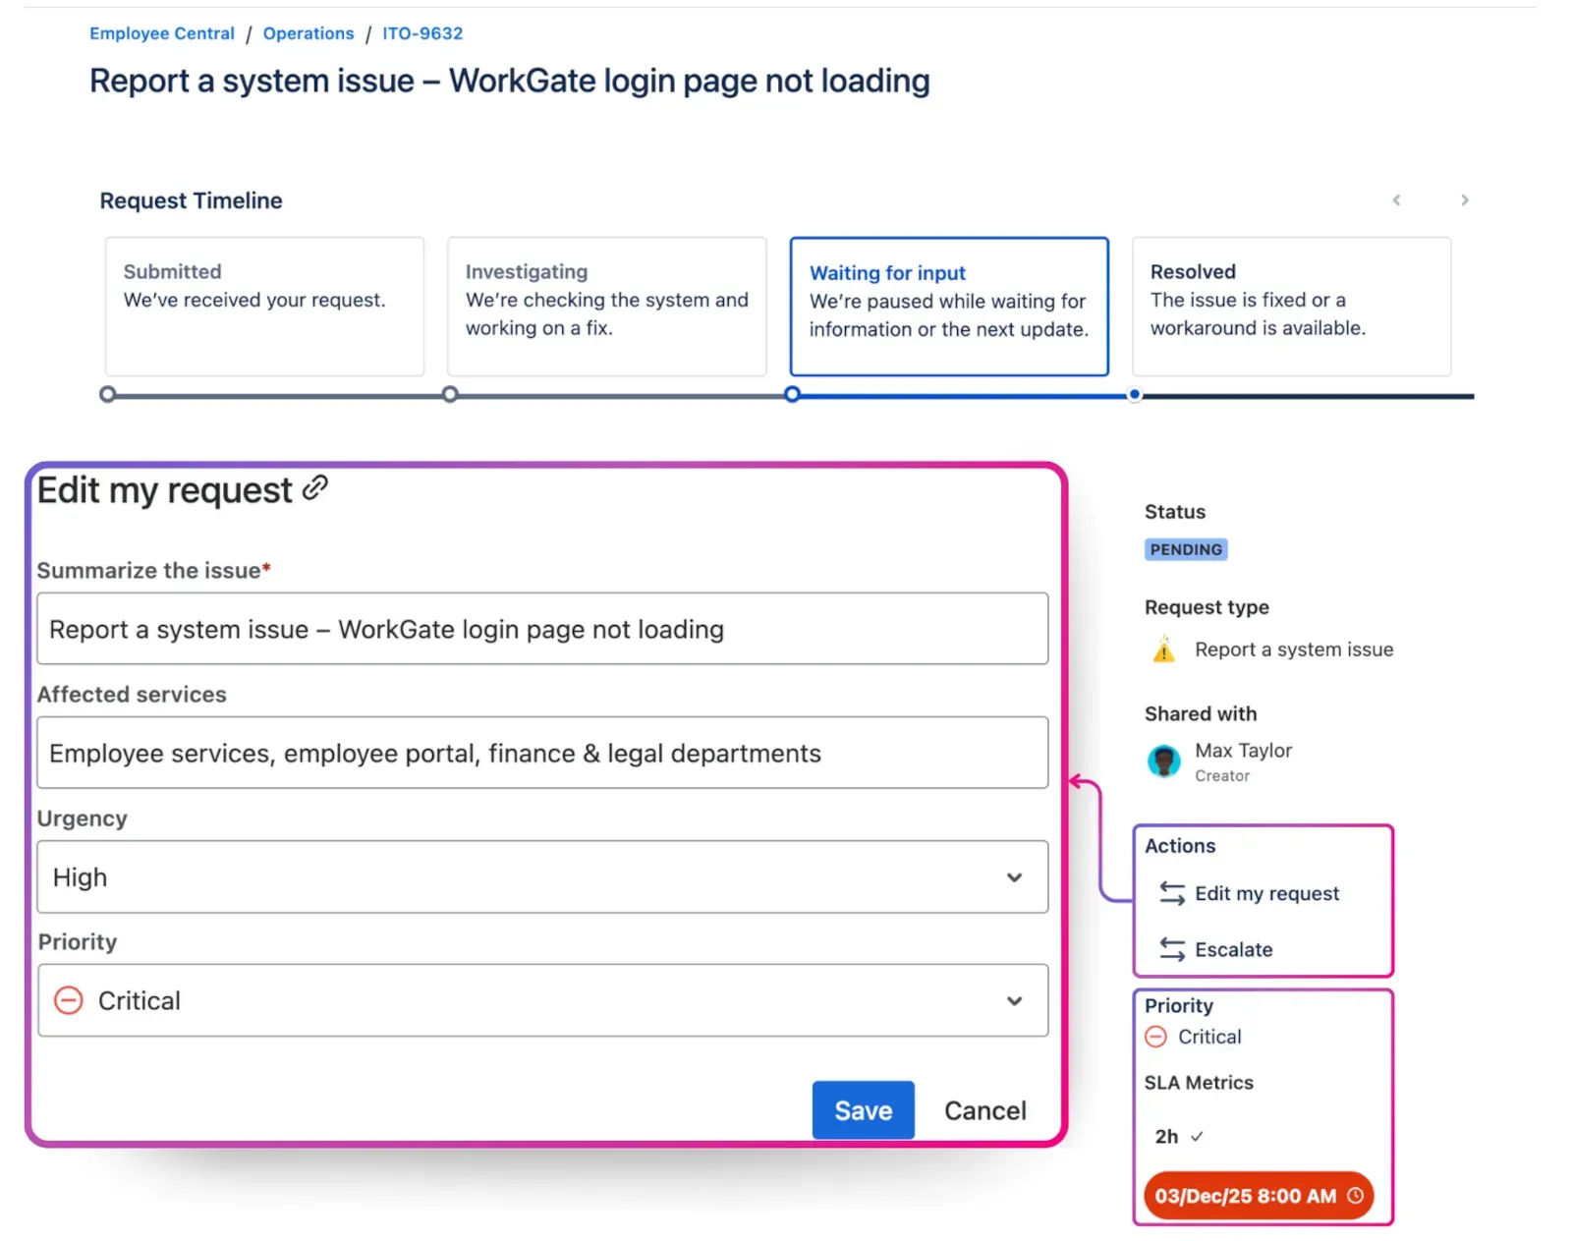Image resolution: width=1572 pixels, height=1241 pixels.
Task: Click Max Taylor's avatar under Shared with
Action: 1164,762
